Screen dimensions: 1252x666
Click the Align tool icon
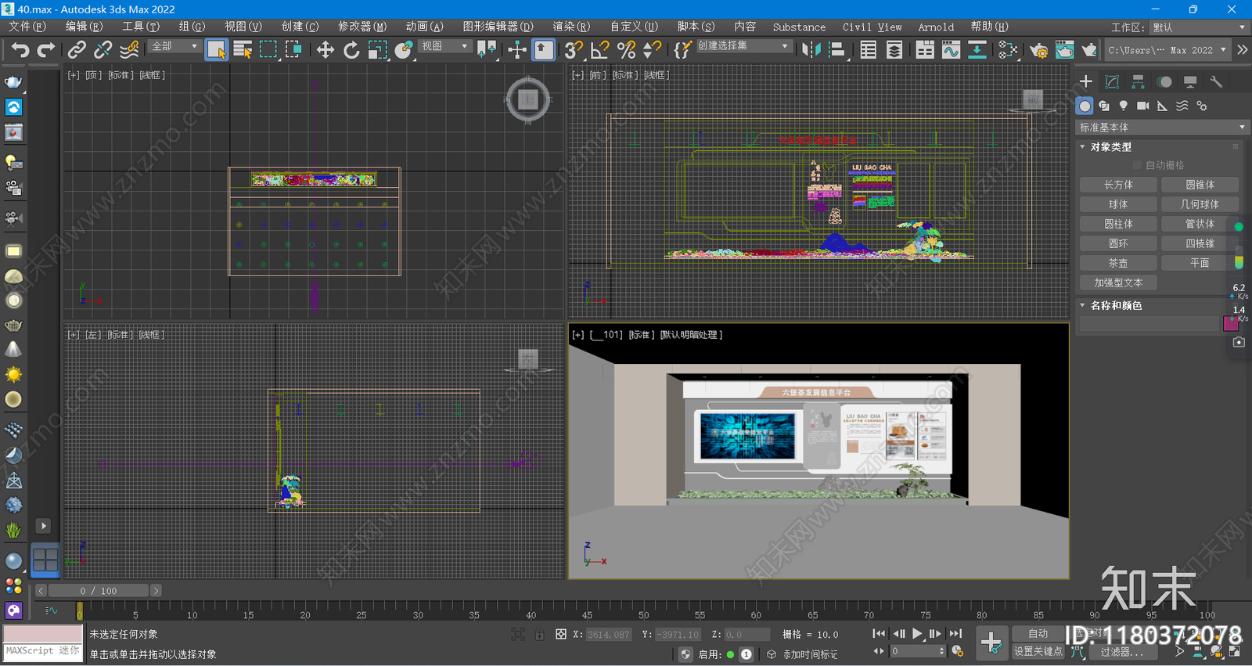(837, 50)
